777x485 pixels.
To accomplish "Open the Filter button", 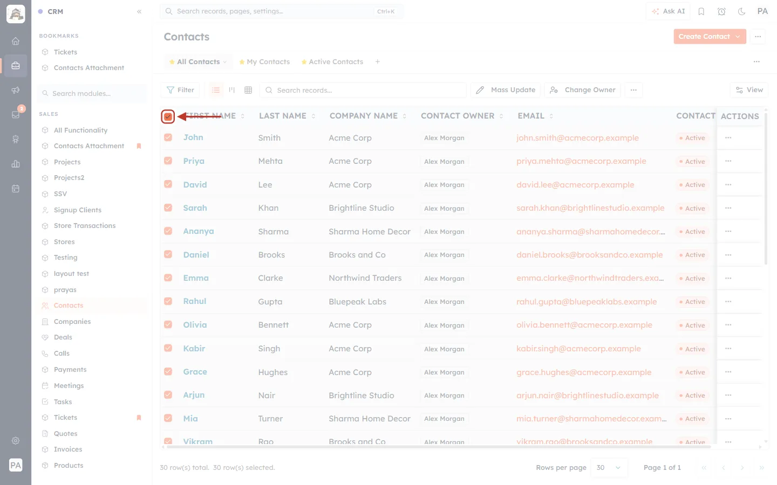I will [180, 90].
